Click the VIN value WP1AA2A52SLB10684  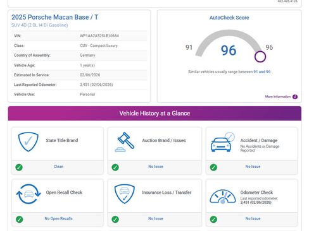(99, 36)
